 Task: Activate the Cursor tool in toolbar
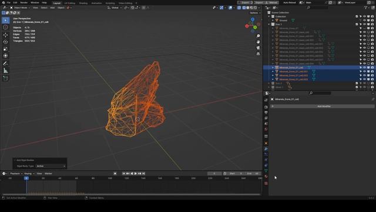(5, 27)
